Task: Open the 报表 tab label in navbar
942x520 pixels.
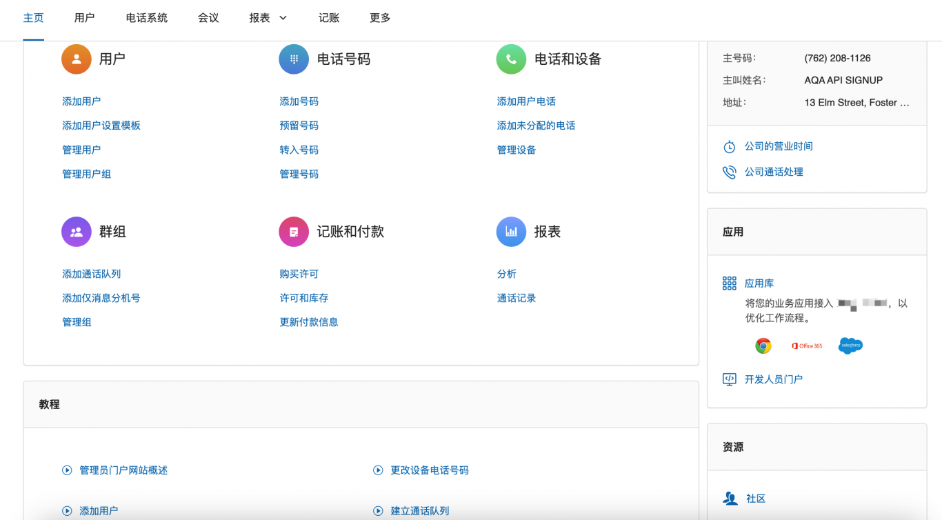Action: coord(260,18)
